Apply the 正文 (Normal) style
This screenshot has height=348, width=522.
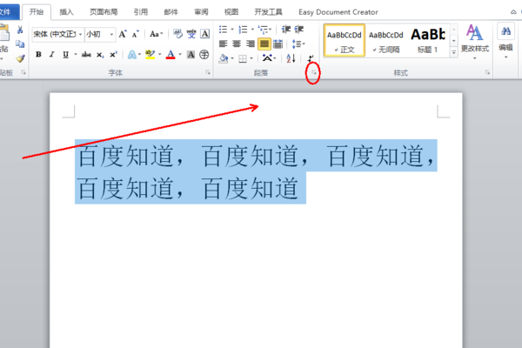[x=345, y=40]
